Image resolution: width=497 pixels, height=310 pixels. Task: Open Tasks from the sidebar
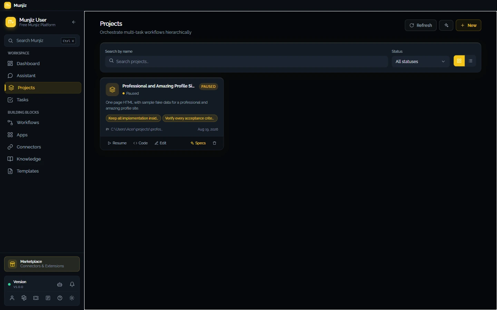coord(43,100)
